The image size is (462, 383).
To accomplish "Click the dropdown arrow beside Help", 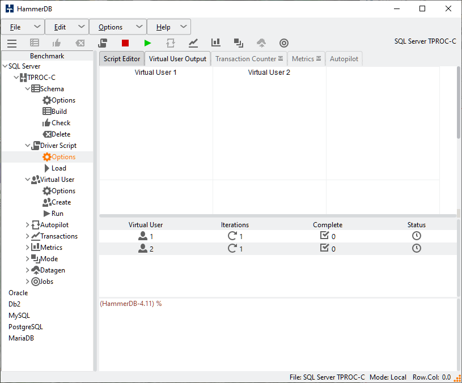I will point(184,27).
